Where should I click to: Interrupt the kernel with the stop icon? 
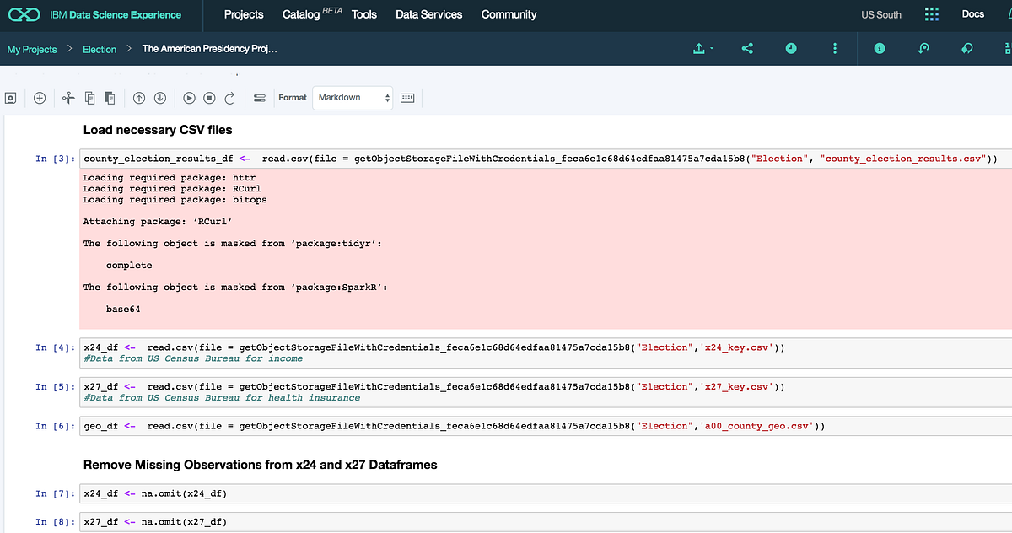click(x=209, y=98)
